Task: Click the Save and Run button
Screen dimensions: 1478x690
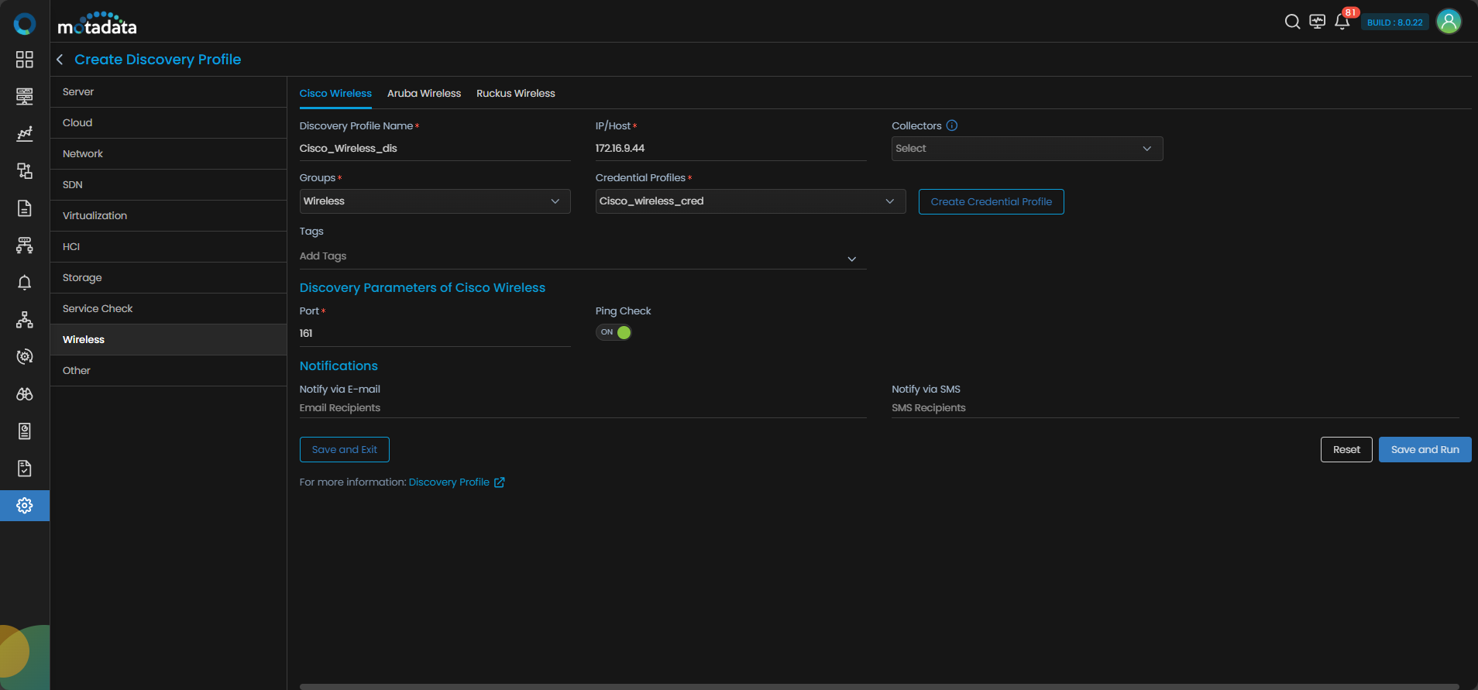Action: [x=1425, y=450]
